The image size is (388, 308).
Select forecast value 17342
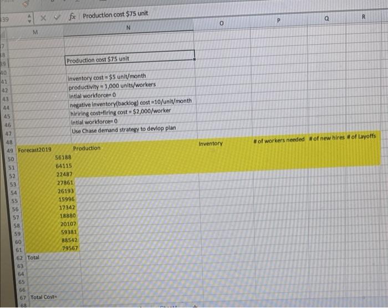(67, 207)
